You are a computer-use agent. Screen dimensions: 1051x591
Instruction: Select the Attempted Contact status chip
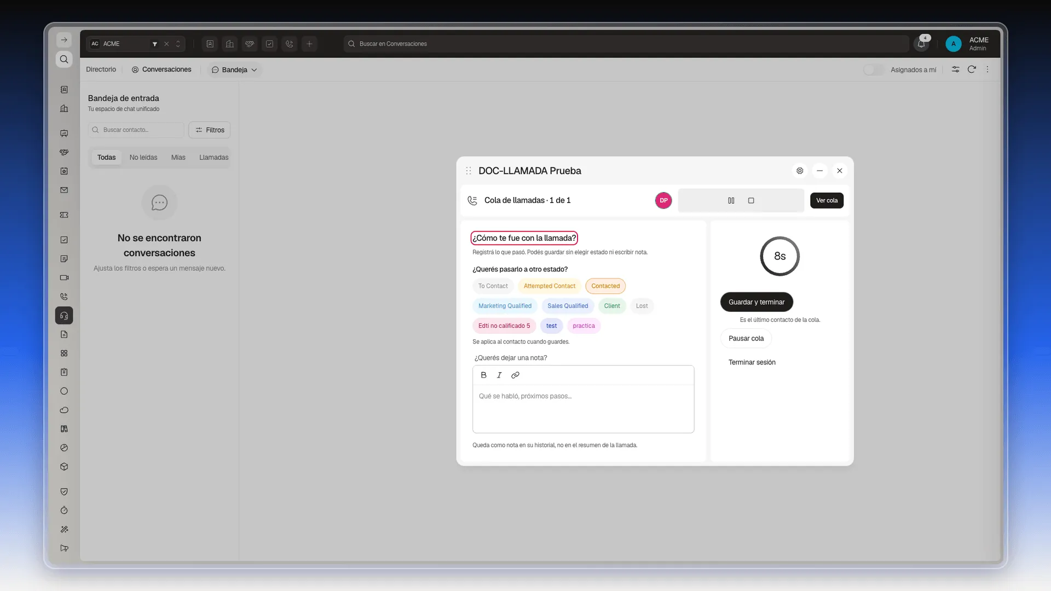pos(550,286)
